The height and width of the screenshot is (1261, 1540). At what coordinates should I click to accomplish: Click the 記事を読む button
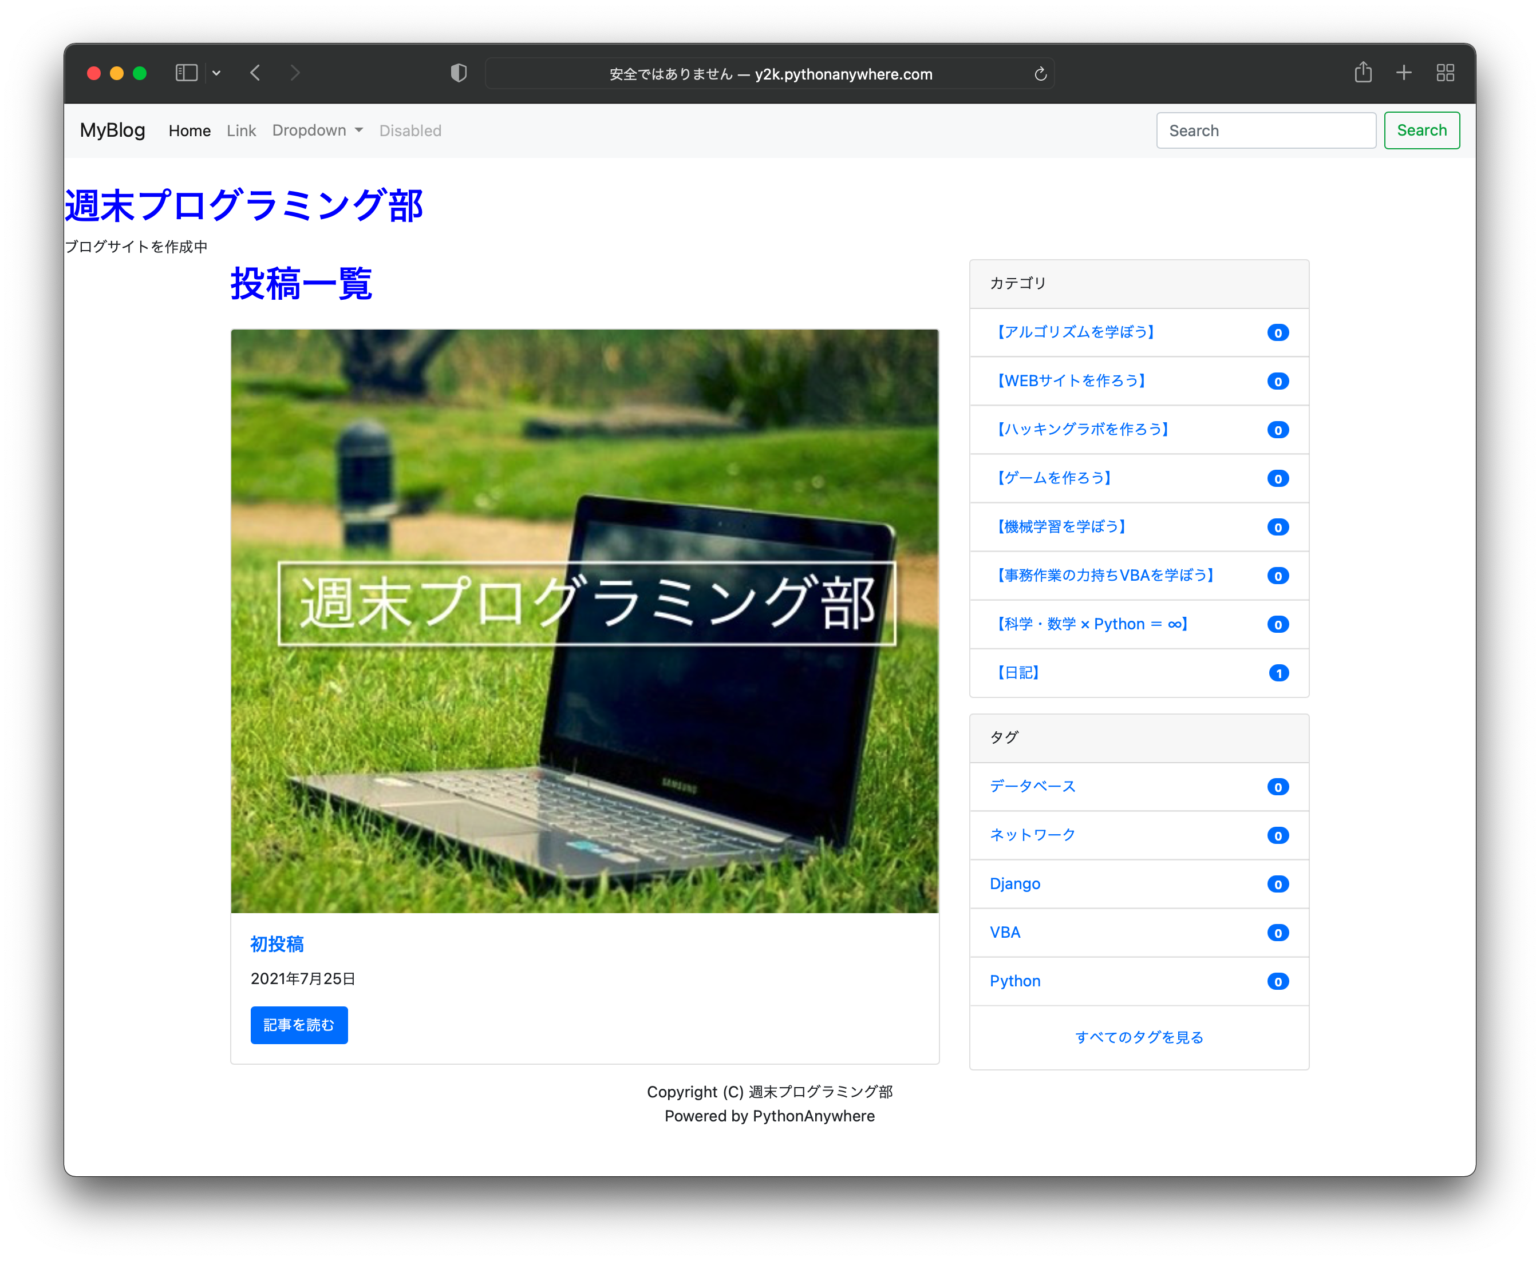coord(299,1025)
